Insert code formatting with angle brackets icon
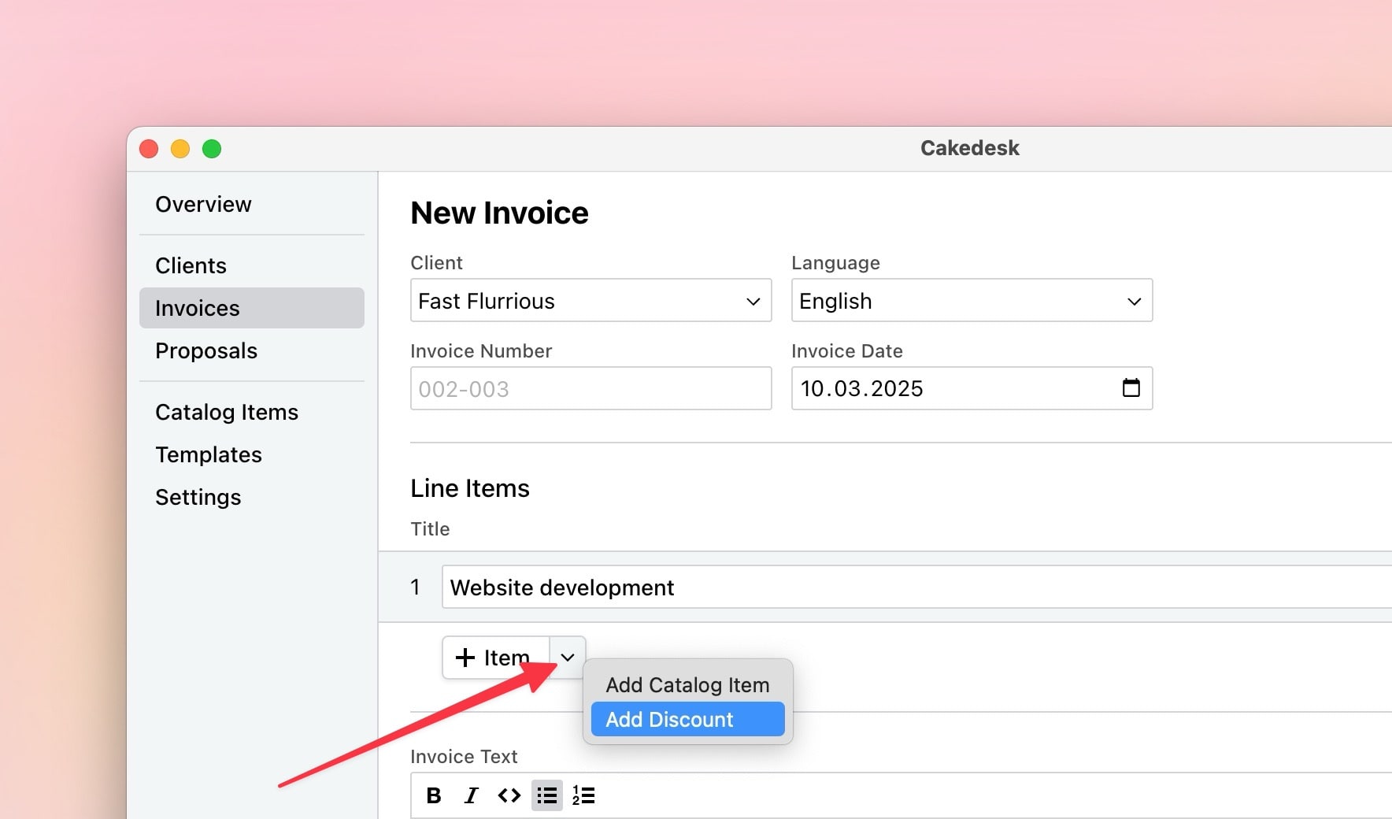 pos(509,795)
